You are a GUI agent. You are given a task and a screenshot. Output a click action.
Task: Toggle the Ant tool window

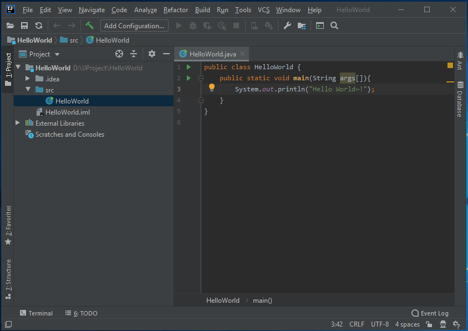[x=460, y=61]
